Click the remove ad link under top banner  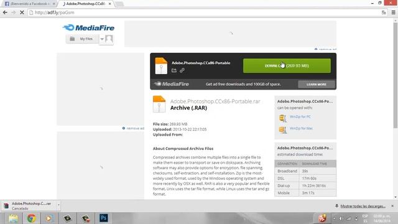click(325, 49)
